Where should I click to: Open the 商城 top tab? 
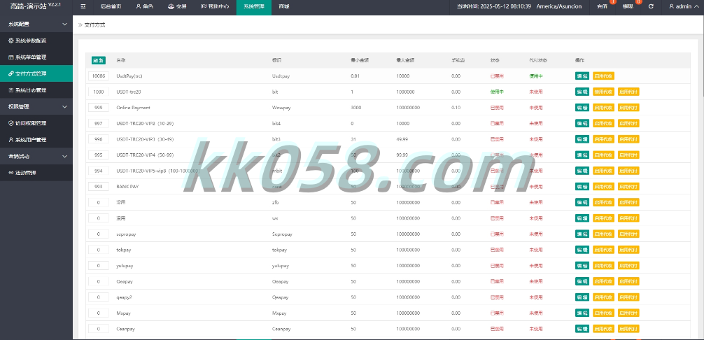point(283,7)
